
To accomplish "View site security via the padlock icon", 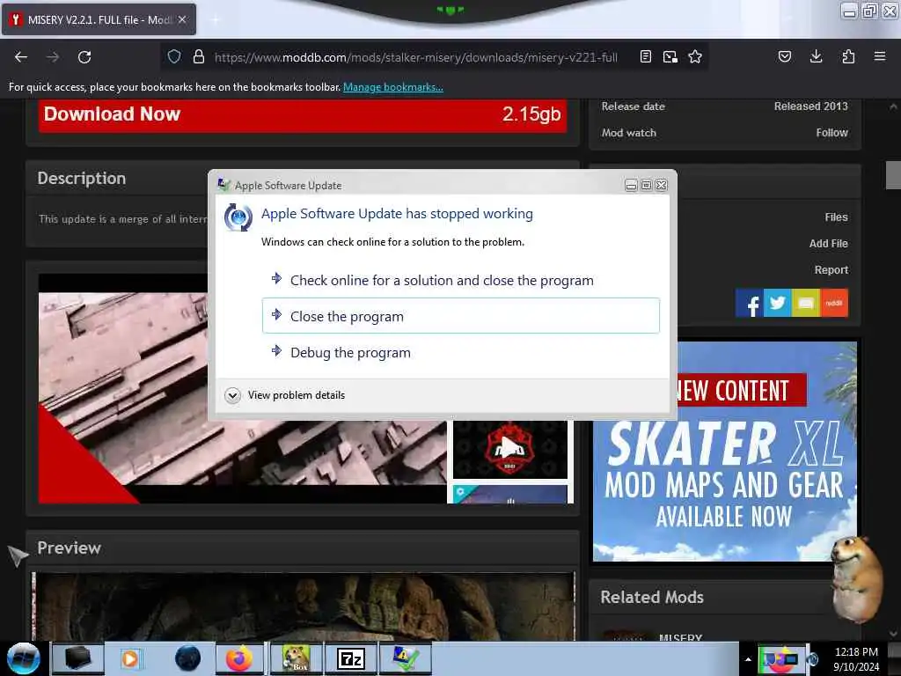I will pos(199,56).
